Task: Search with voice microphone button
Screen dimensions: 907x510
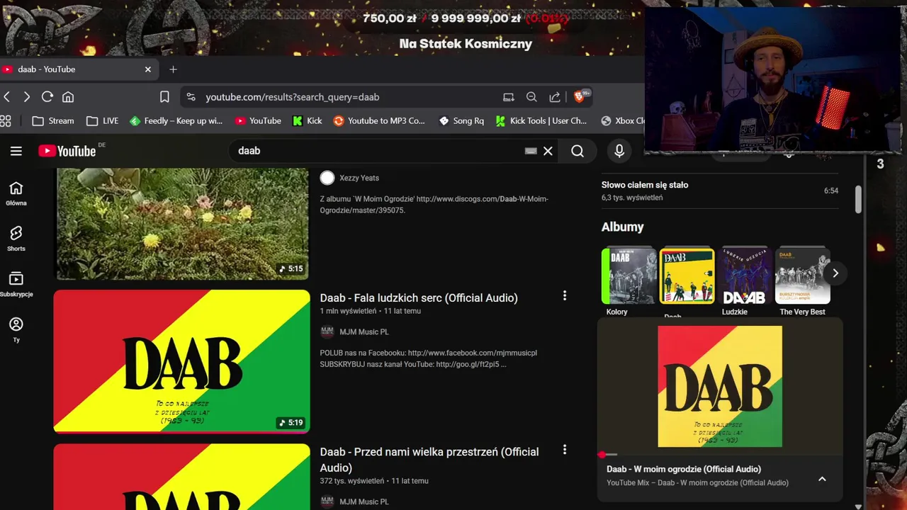Action: pos(619,151)
